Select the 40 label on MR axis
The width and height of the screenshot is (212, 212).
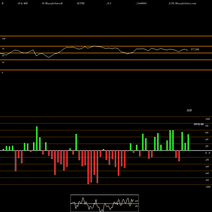[207, 139]
